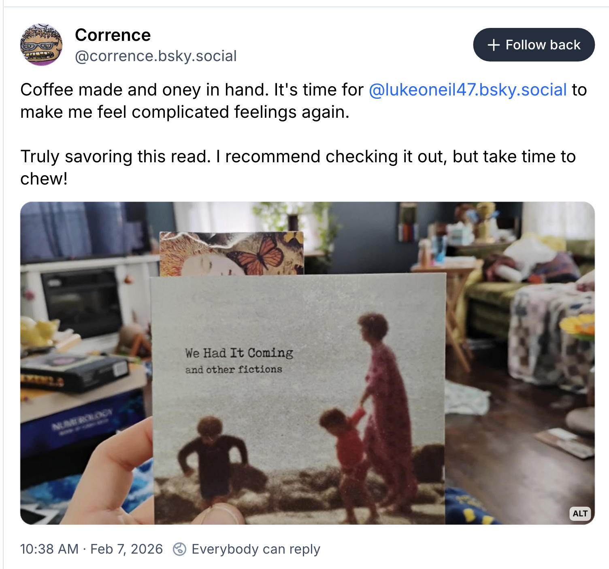Click "and other fictions" subtitle on the cover
This screenshot has width=609, height=569.
(234, 369)
